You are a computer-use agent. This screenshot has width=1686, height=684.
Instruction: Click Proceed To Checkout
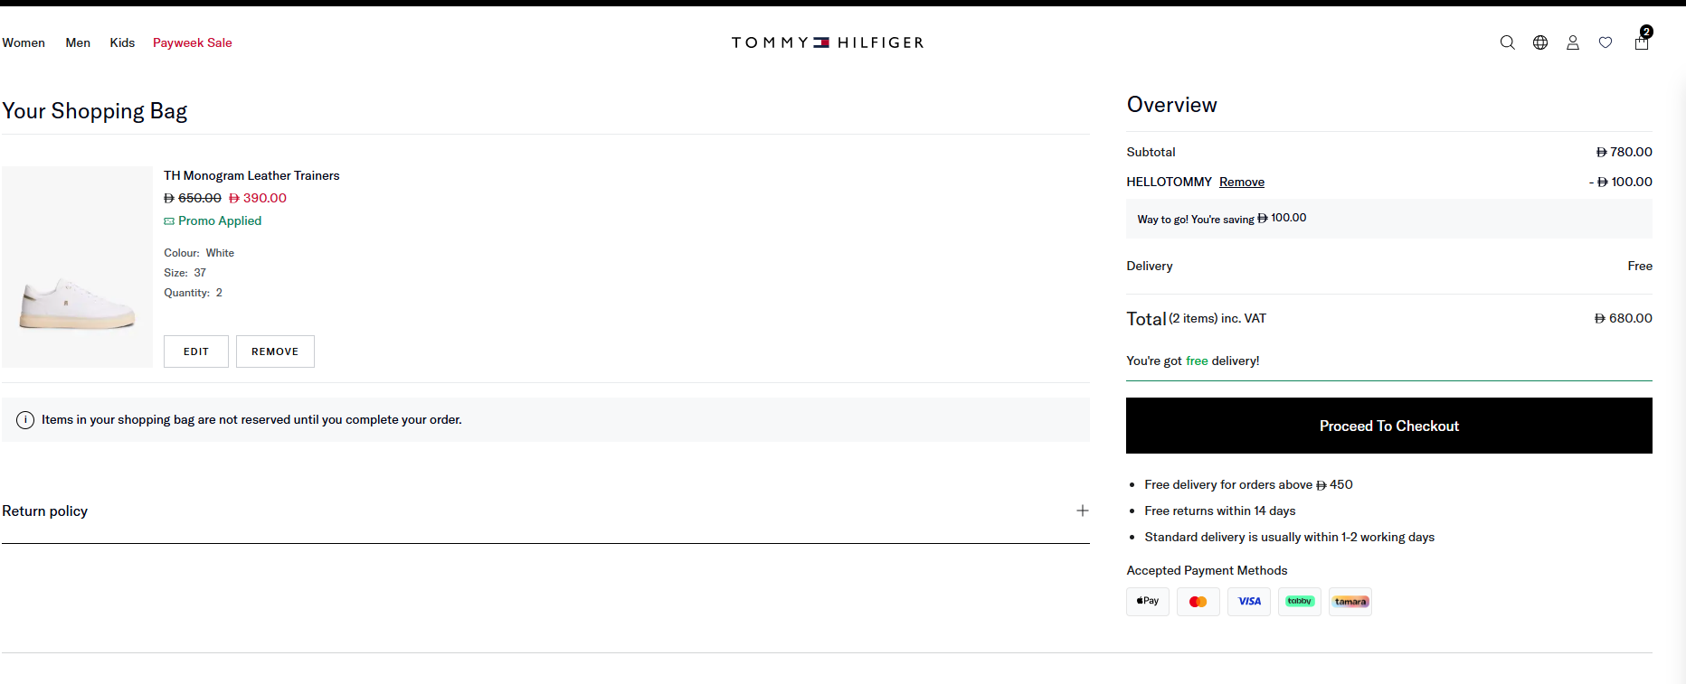point(1389,426)
